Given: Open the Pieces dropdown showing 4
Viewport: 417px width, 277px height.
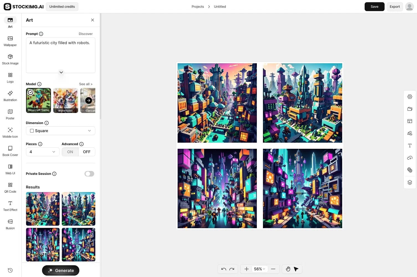Looking at the screenshot, I should [x=42, y=152].
